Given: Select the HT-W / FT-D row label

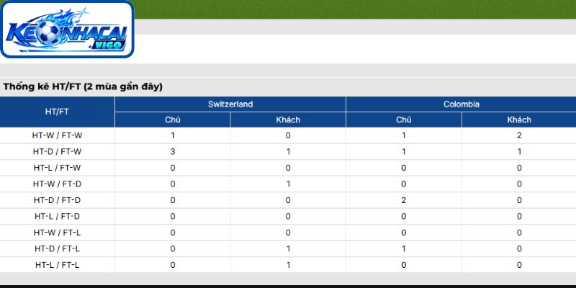Looking at the screenshot, I should pyautogui.click(x=57, y=184).
